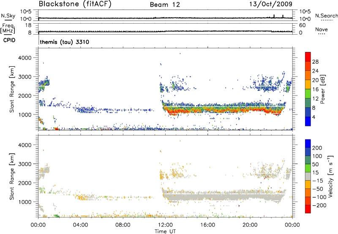Click the '1000' tick in power panel
The image size is (338, 234).
(25, 114)
